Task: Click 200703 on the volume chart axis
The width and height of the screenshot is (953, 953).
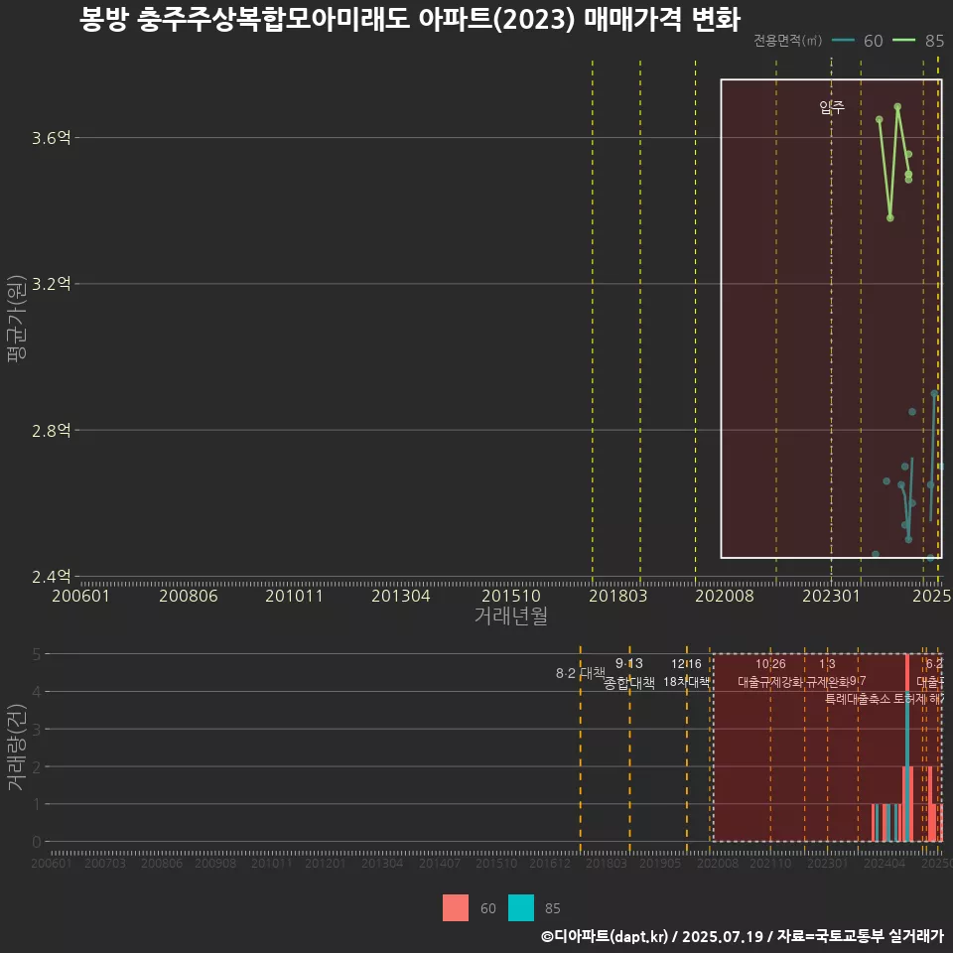Action: (105, 863)
